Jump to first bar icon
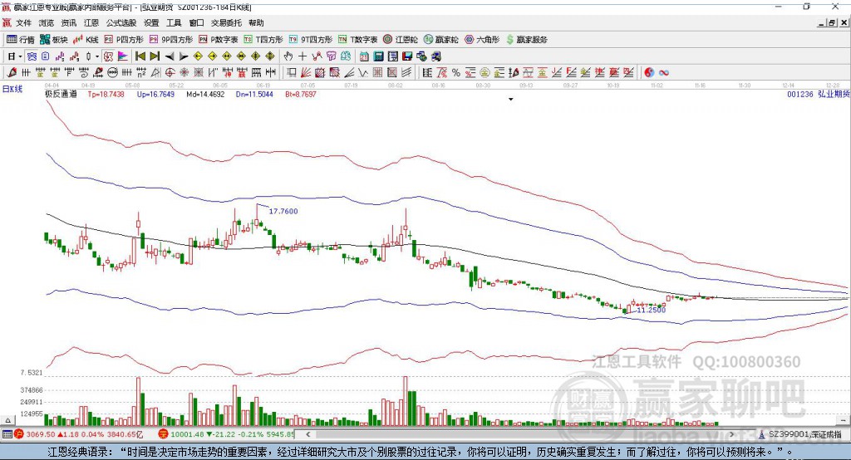 tap(140, 56)
